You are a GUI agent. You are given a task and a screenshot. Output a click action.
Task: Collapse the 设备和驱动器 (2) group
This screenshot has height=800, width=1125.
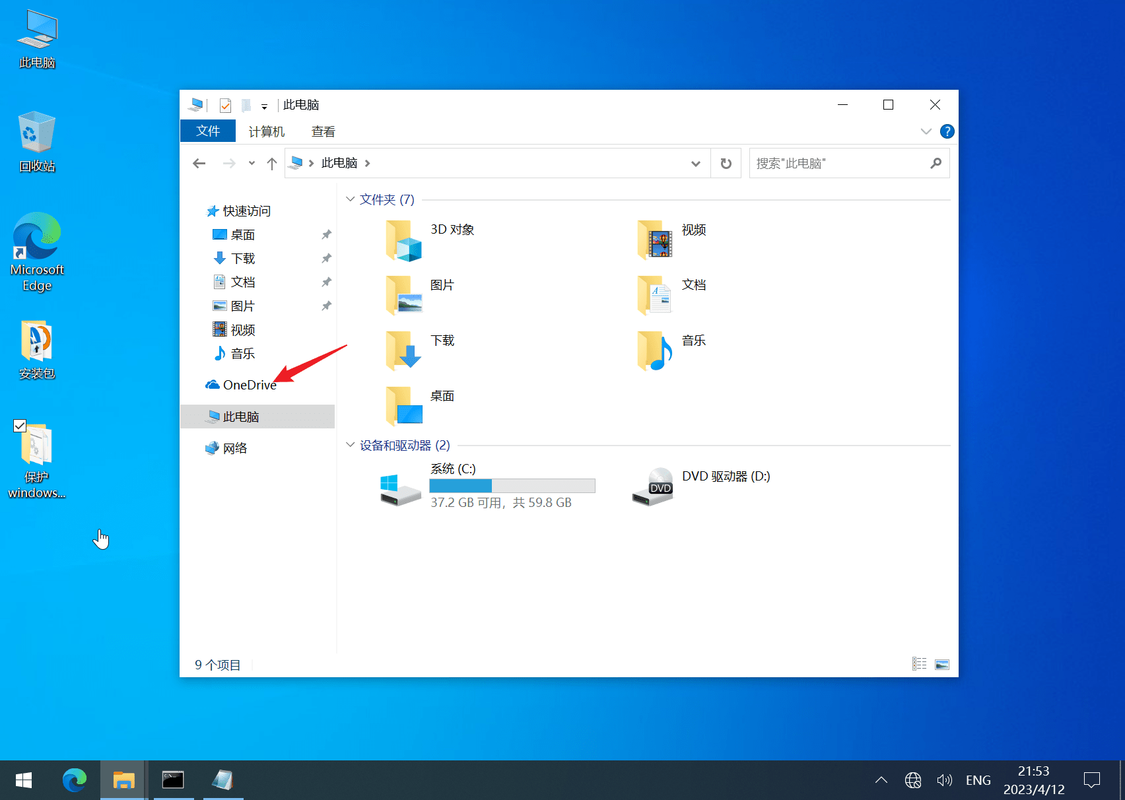(350, 445)
